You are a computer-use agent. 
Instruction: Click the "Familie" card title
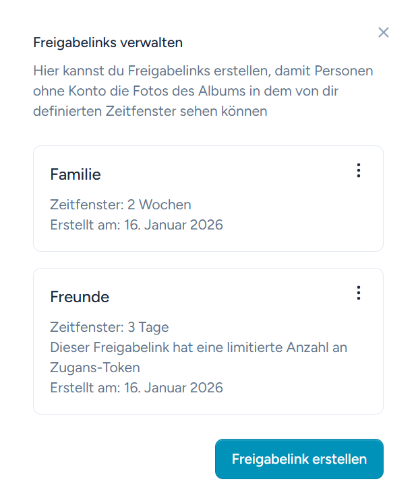tap(76, 174)
